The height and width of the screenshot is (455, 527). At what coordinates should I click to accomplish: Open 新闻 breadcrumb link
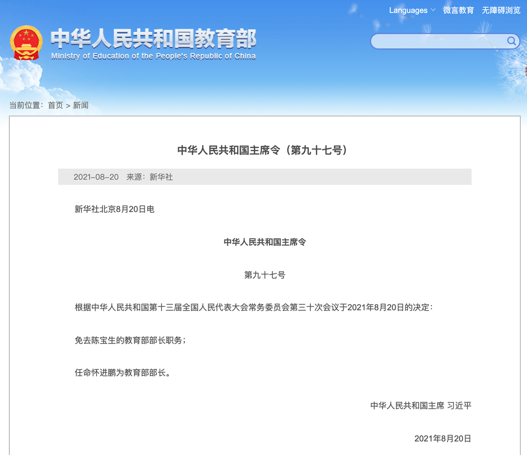[x=81, y=105]
